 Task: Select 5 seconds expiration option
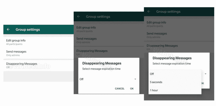coord(175,82)
